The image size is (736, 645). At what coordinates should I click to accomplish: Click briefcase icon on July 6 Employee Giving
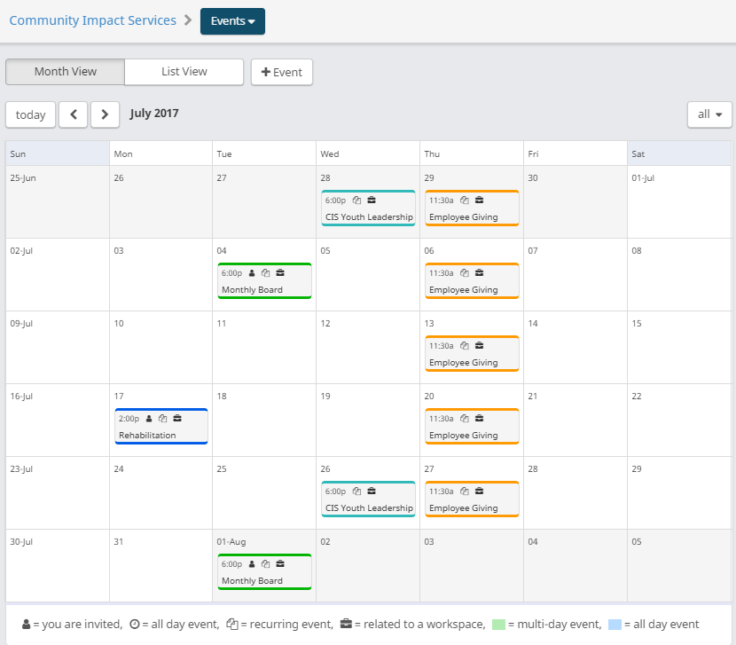click(x=480, y=273)
